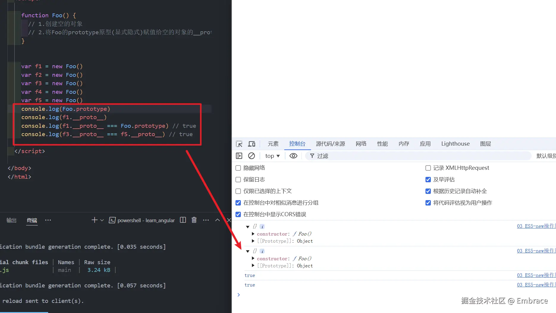Open source link for second logged object
Viewport: 556px width, 313px height.
coord(536,251)
